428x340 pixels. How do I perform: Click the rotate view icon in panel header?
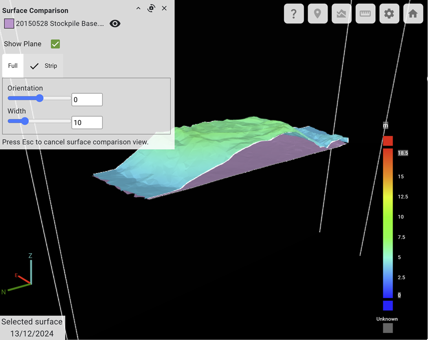(151, 8)
